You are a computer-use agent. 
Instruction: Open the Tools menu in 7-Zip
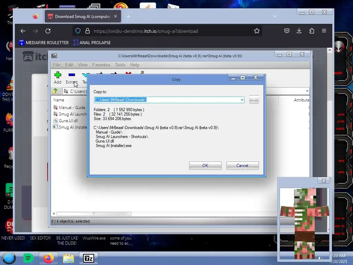tap(120, 65)
